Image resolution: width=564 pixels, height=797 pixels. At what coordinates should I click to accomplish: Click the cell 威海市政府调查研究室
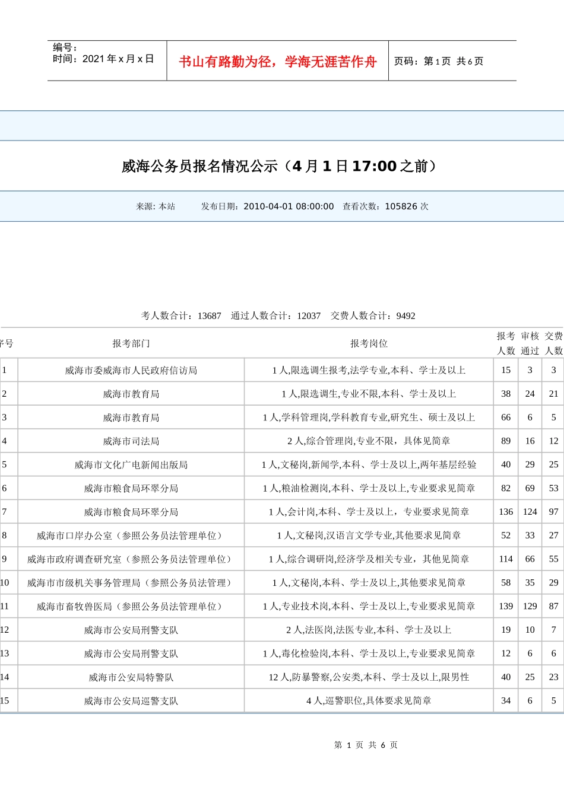pyautogui.click(x=131, y=559)
